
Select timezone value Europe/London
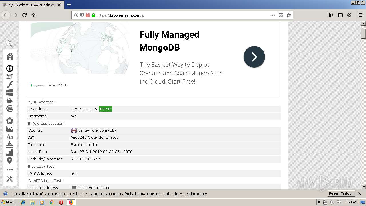pyautogui.click(x=84, y=145)
